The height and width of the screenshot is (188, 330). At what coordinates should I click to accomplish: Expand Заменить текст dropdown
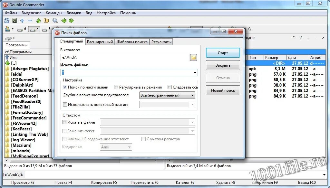coord(192,131)
